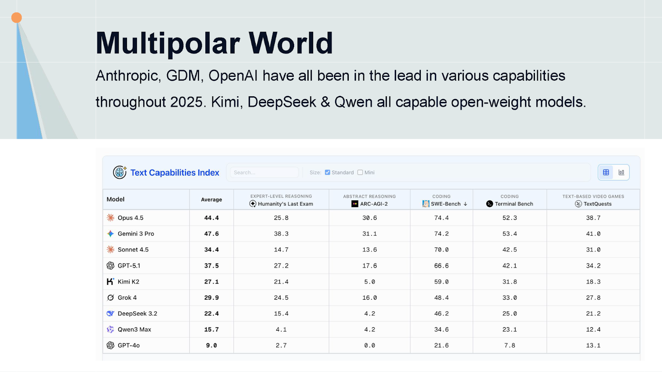Click Grok 4 SWE-Bench score 48.4
This screenshot has width=662, height=372.
click(x=441, y=298)
